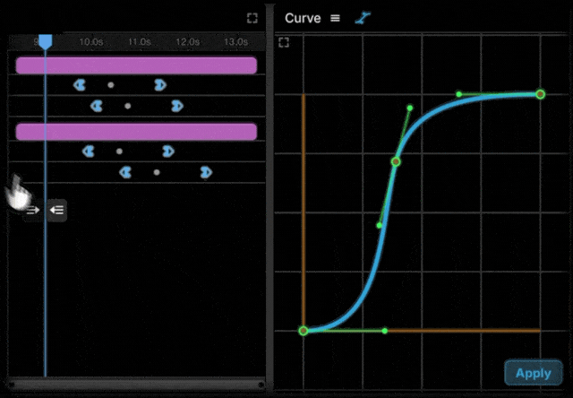Click the lower tangent handle of middle point
The height and width of the screenshot is (398, 573).
[380, 225]
